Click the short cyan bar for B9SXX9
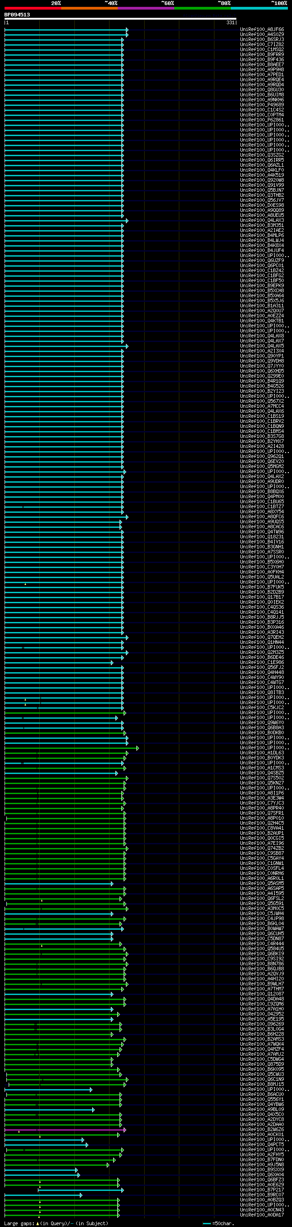This screenshot has height=1227, width=292. tap(41, 1170)
